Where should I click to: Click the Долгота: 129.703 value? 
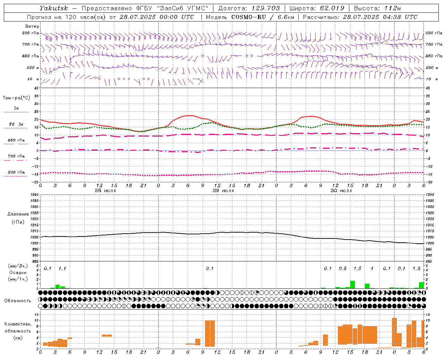tap(249, 8)
